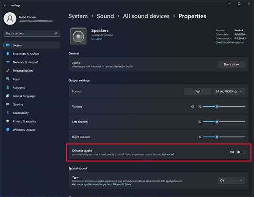Click the Gaming sidebar icon

coord(8,104)
